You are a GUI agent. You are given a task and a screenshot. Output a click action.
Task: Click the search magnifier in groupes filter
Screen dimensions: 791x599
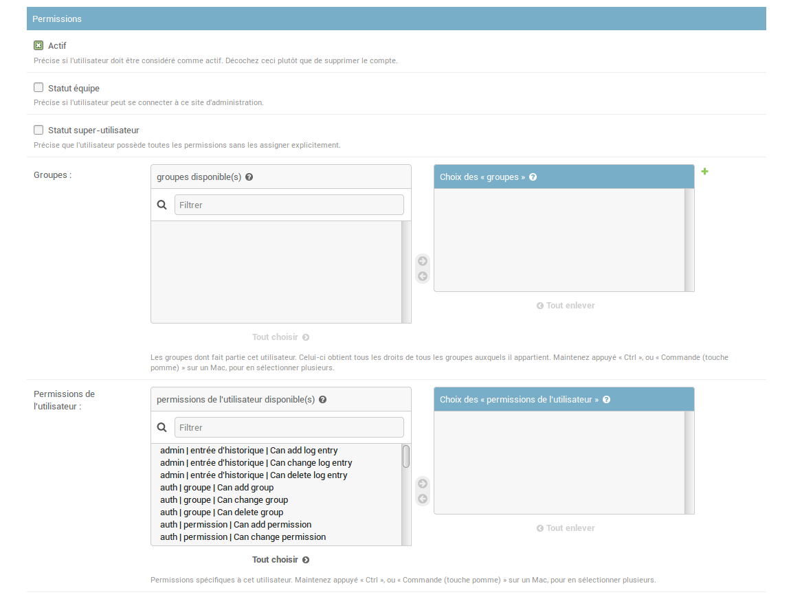(x=162, y=205)
